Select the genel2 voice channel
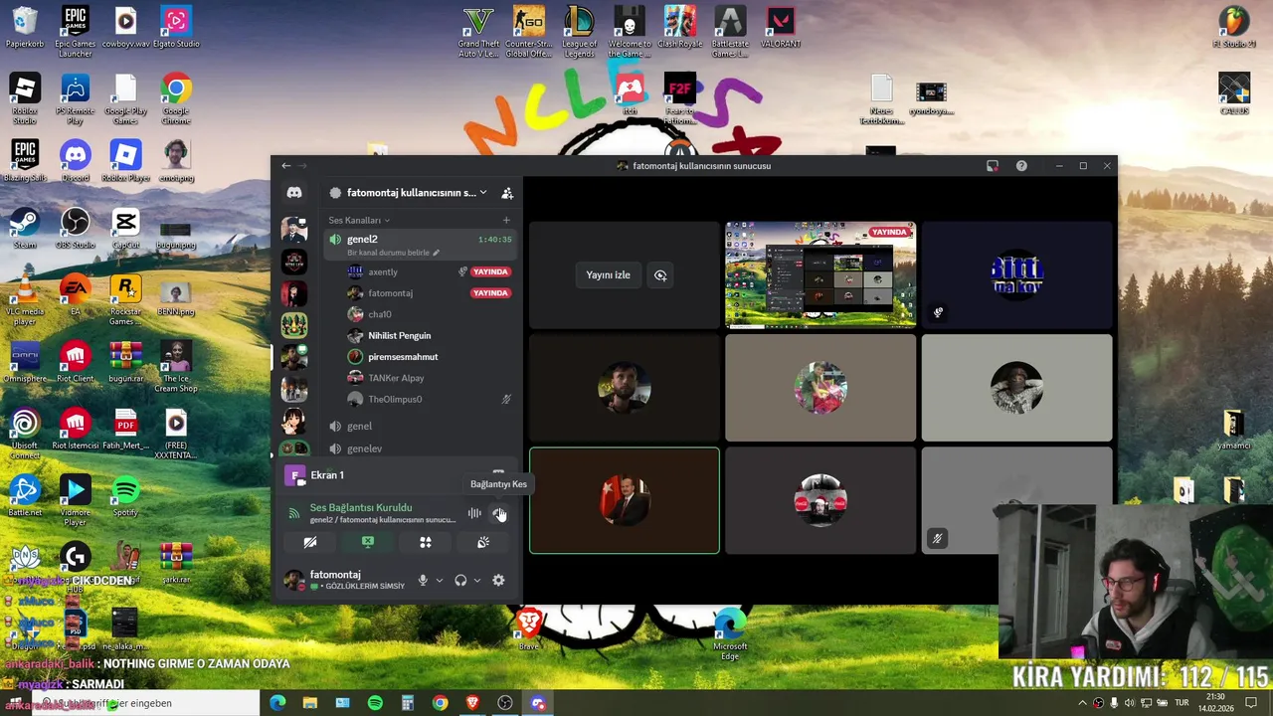Image resolution: width=1273 pixels, height=716 pixels. pyautogui.click(x=421, y=245)
